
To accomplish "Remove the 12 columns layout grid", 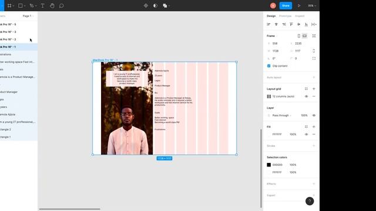I will 314,96.
